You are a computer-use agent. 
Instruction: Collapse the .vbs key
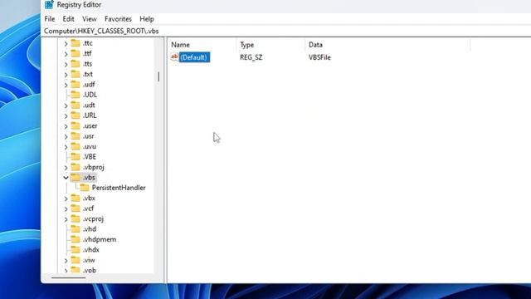(66, 178)
